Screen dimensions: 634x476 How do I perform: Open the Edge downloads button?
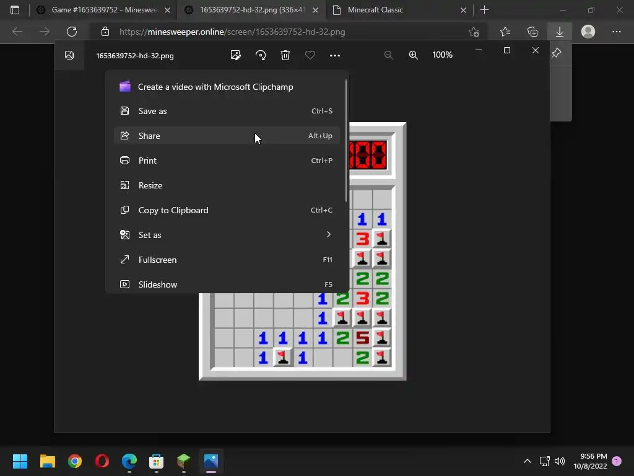click(560, 32)
